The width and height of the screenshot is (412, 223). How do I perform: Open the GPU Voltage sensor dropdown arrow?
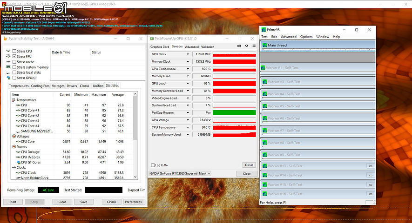coord(188,120)
